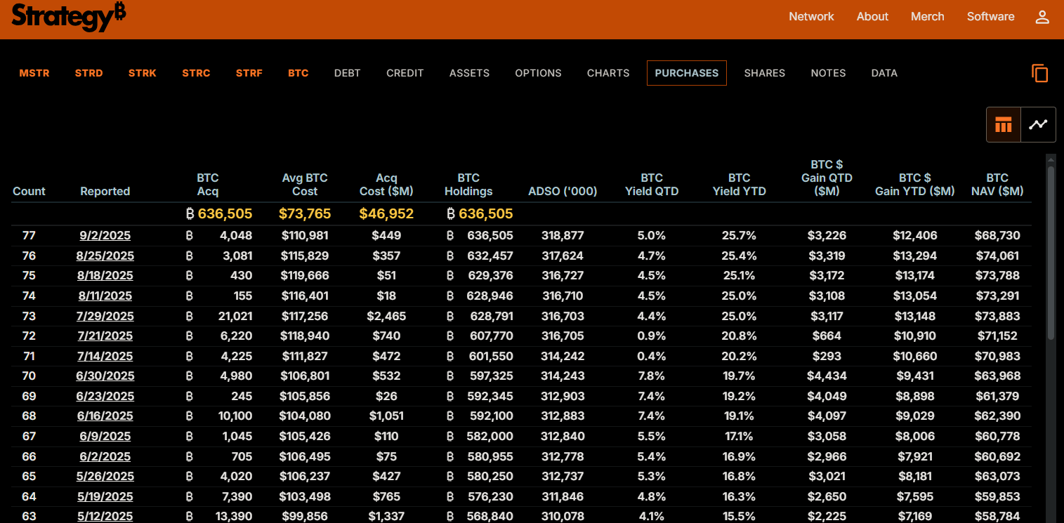Click the Strategy logo in header
Viewport: 1064px width, 523px height.
(68, 17)
